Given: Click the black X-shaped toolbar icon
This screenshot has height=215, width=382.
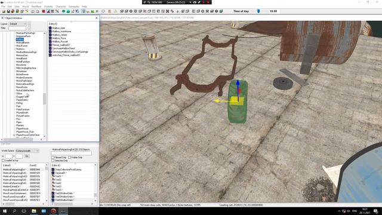Looking at the screenshot, I should (x=167, y=11).
